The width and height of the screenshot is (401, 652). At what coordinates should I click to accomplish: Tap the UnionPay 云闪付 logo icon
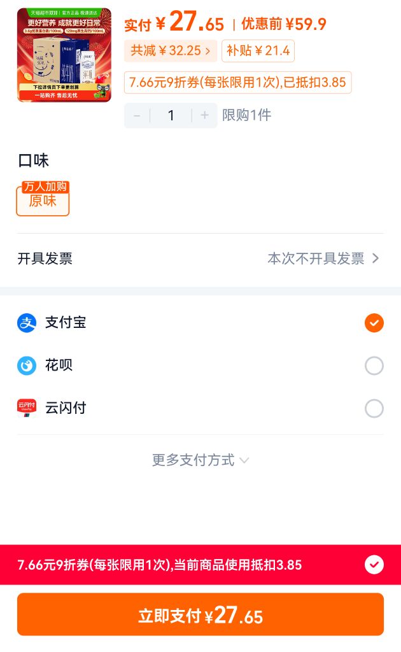coord(27,408)
